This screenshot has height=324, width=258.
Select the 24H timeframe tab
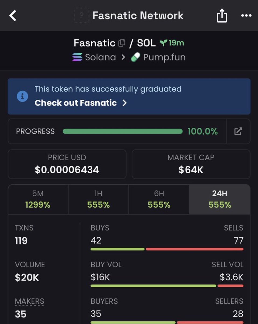220,199
